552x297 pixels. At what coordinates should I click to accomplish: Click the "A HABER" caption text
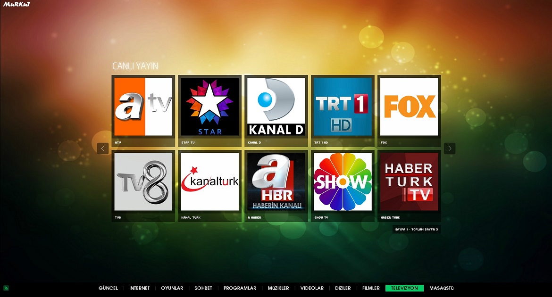(x=254, y=217)
